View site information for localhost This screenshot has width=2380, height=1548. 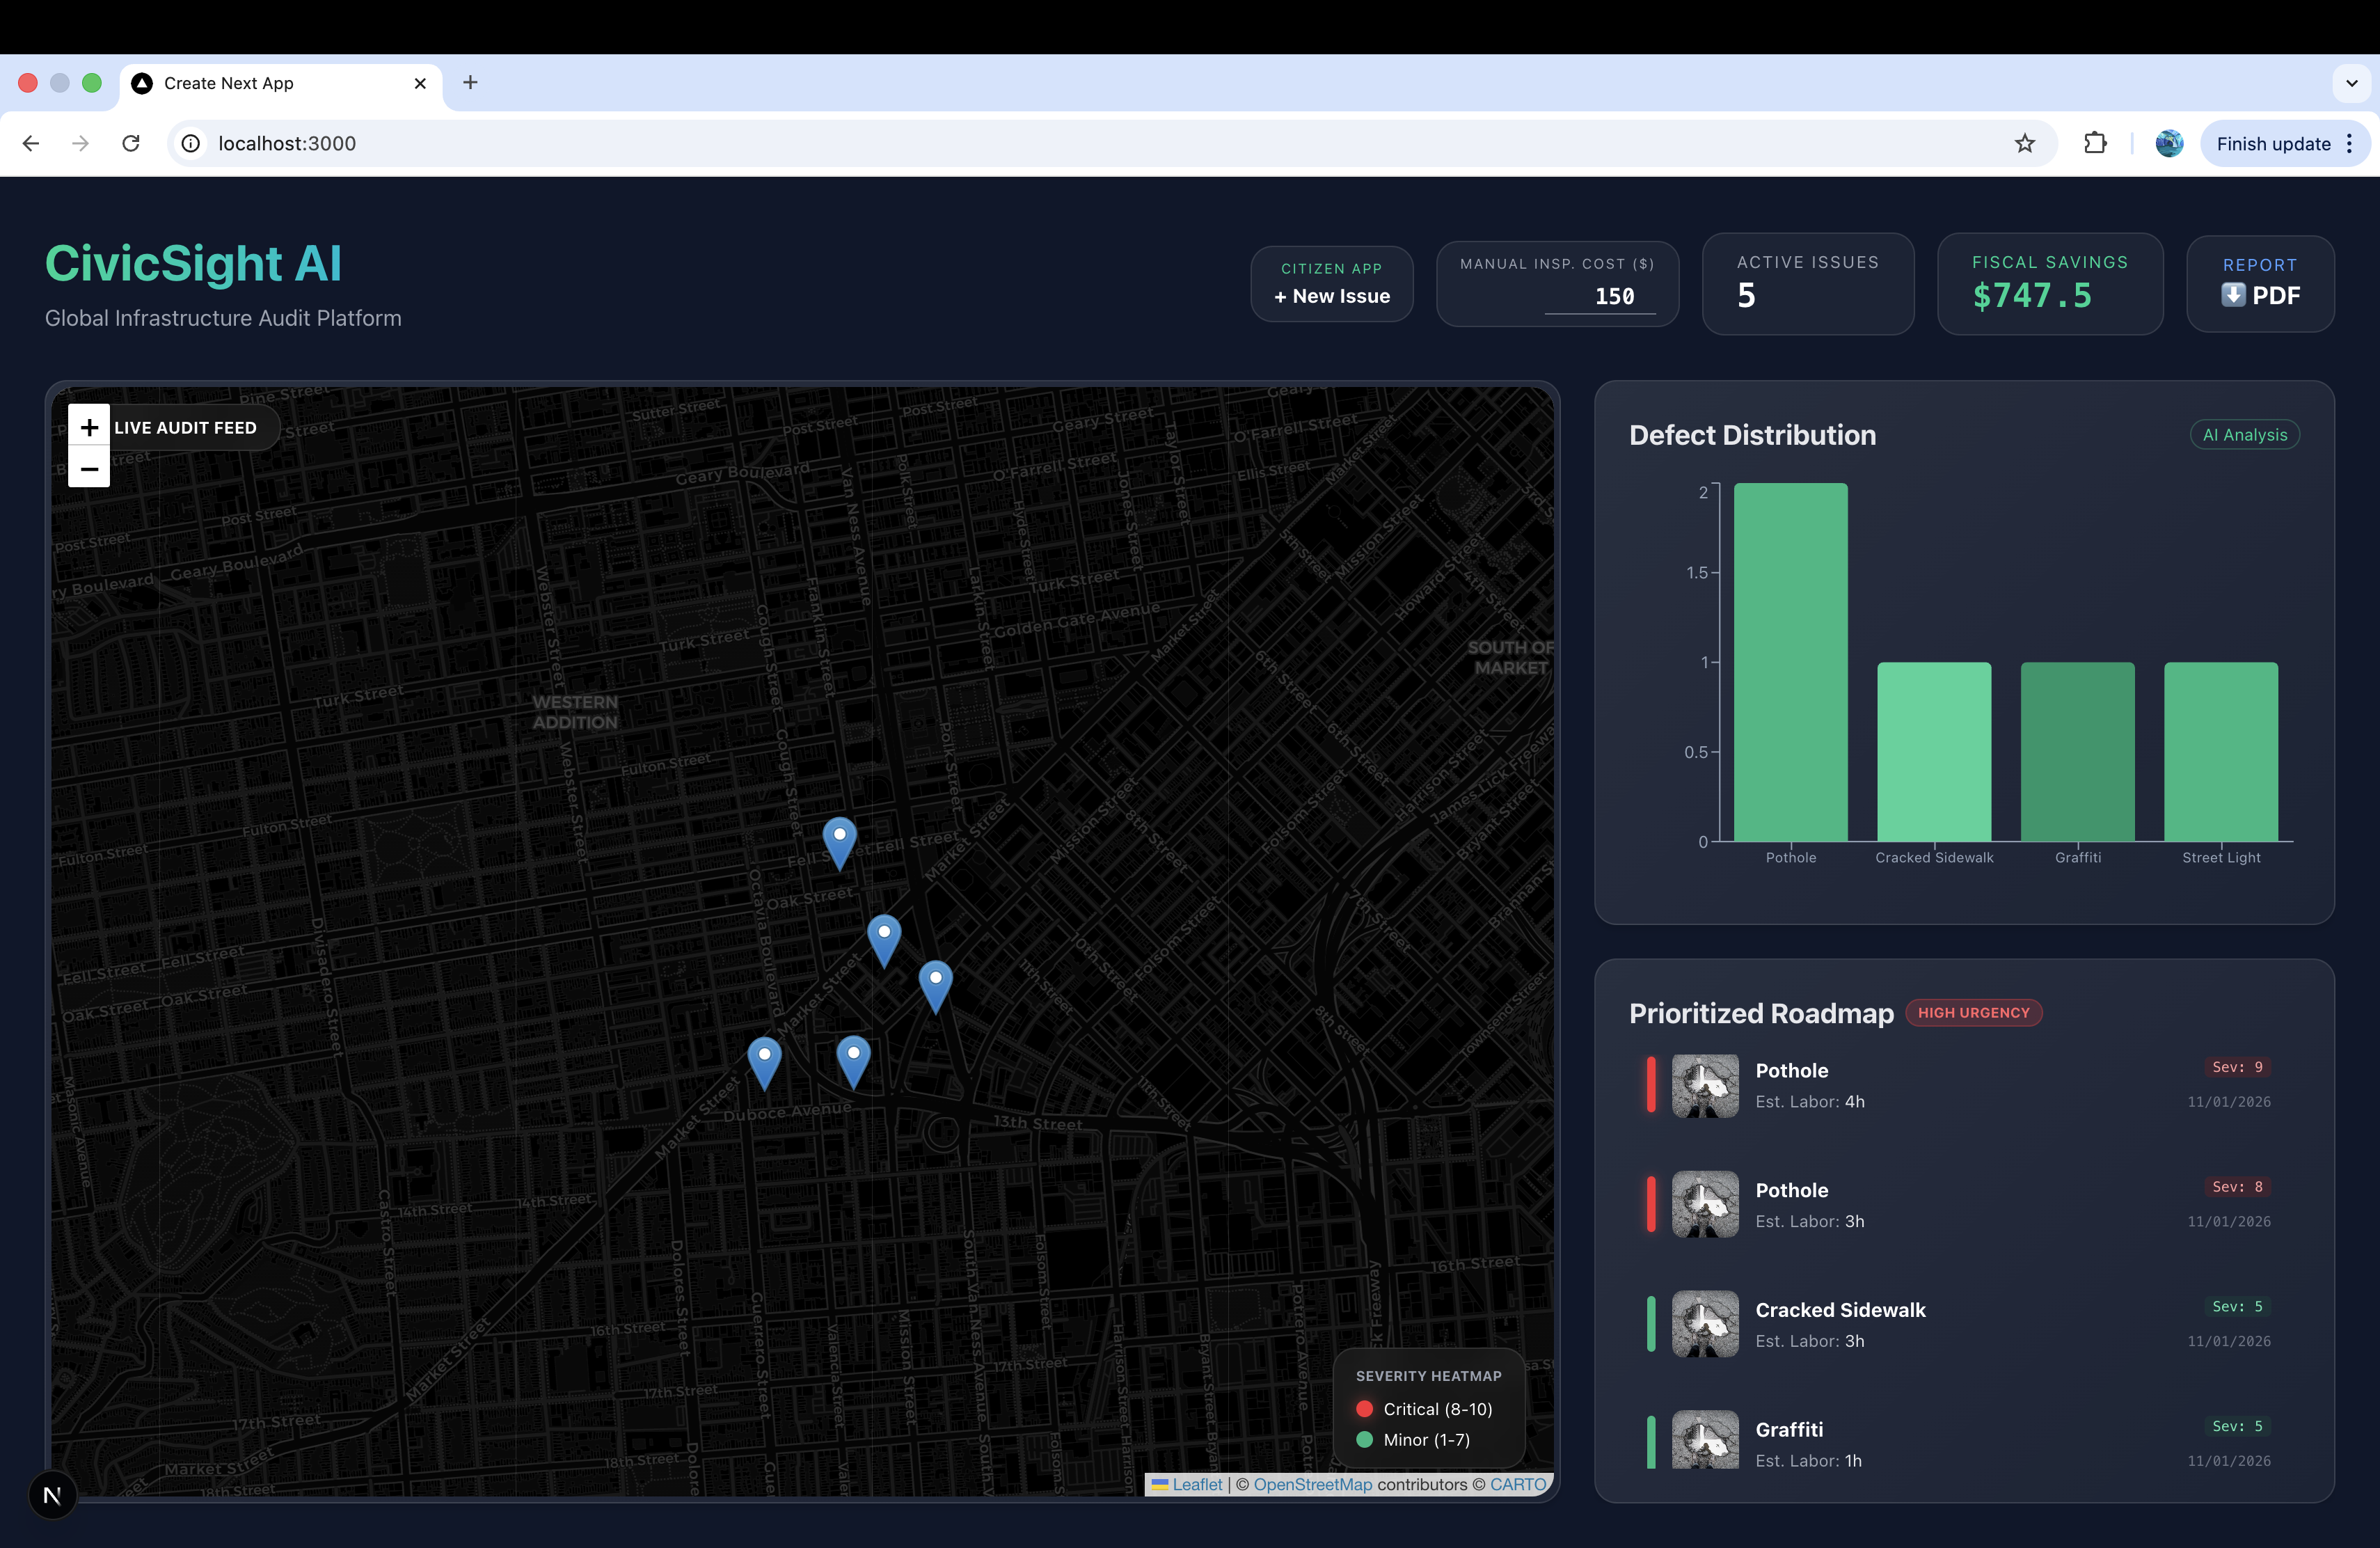(x=190, y=144)
